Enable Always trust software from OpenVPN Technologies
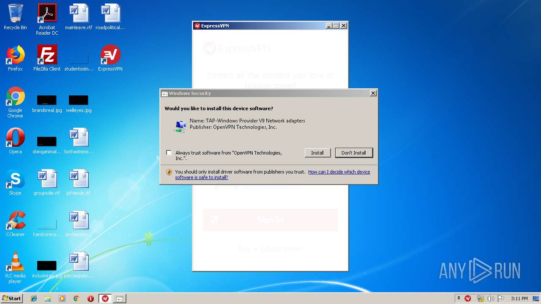The height and width of the screenshot is (304, 541). [169, 153]
